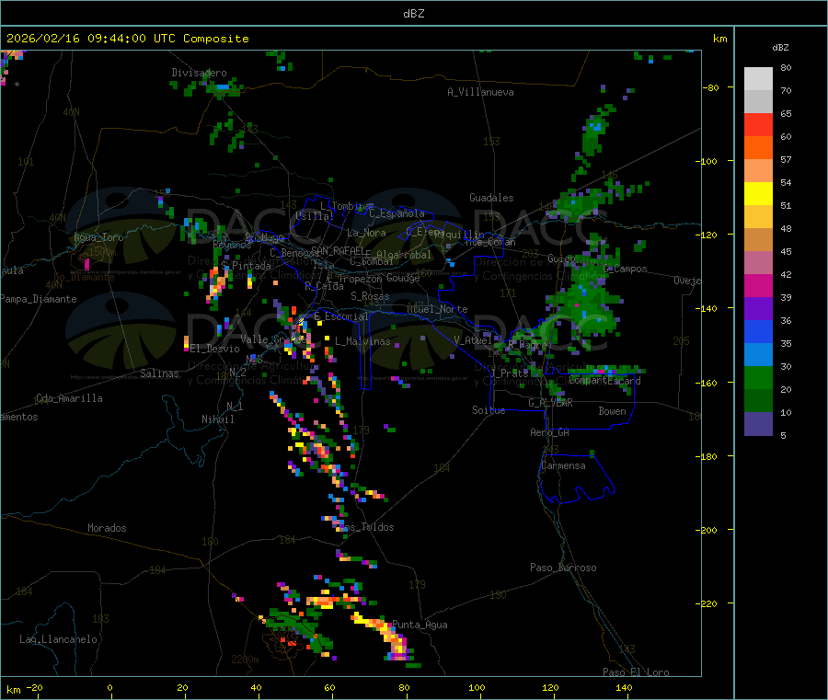Click the Carmensa location label

(x=563, y=465)
